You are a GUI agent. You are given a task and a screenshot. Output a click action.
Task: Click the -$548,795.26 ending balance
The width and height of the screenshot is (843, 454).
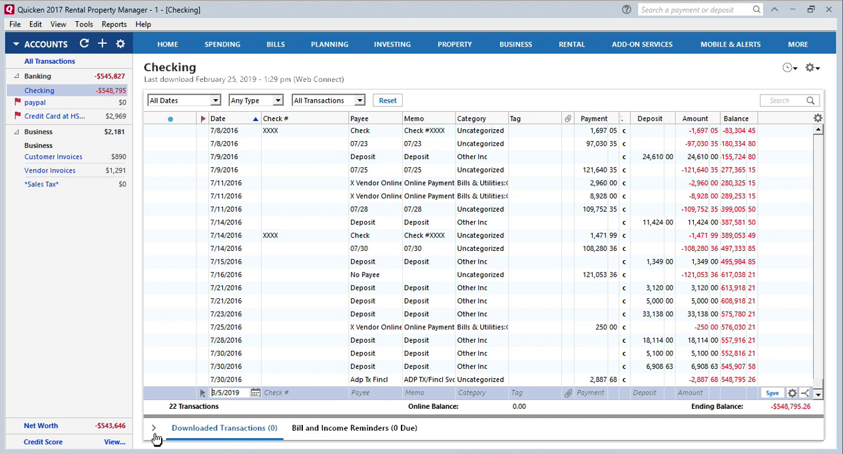coord(790,407)
